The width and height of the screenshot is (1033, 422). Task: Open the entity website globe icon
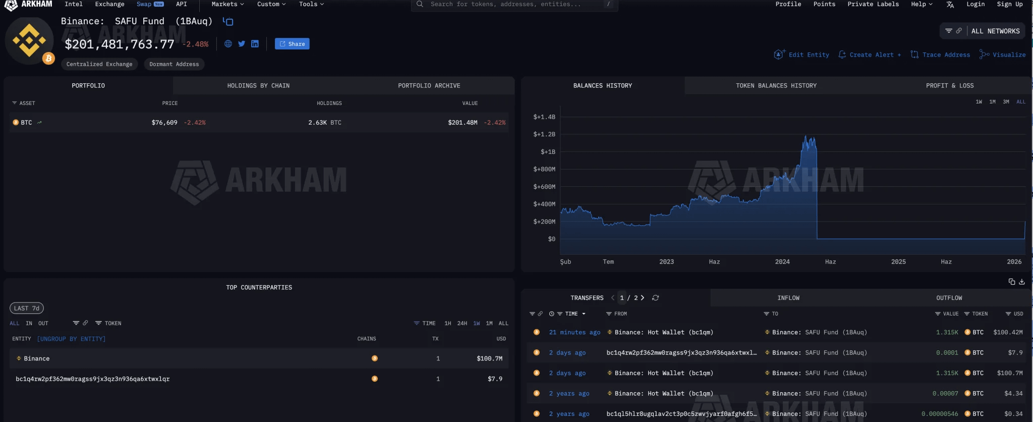pyautogui.click(x=228, y=44)
